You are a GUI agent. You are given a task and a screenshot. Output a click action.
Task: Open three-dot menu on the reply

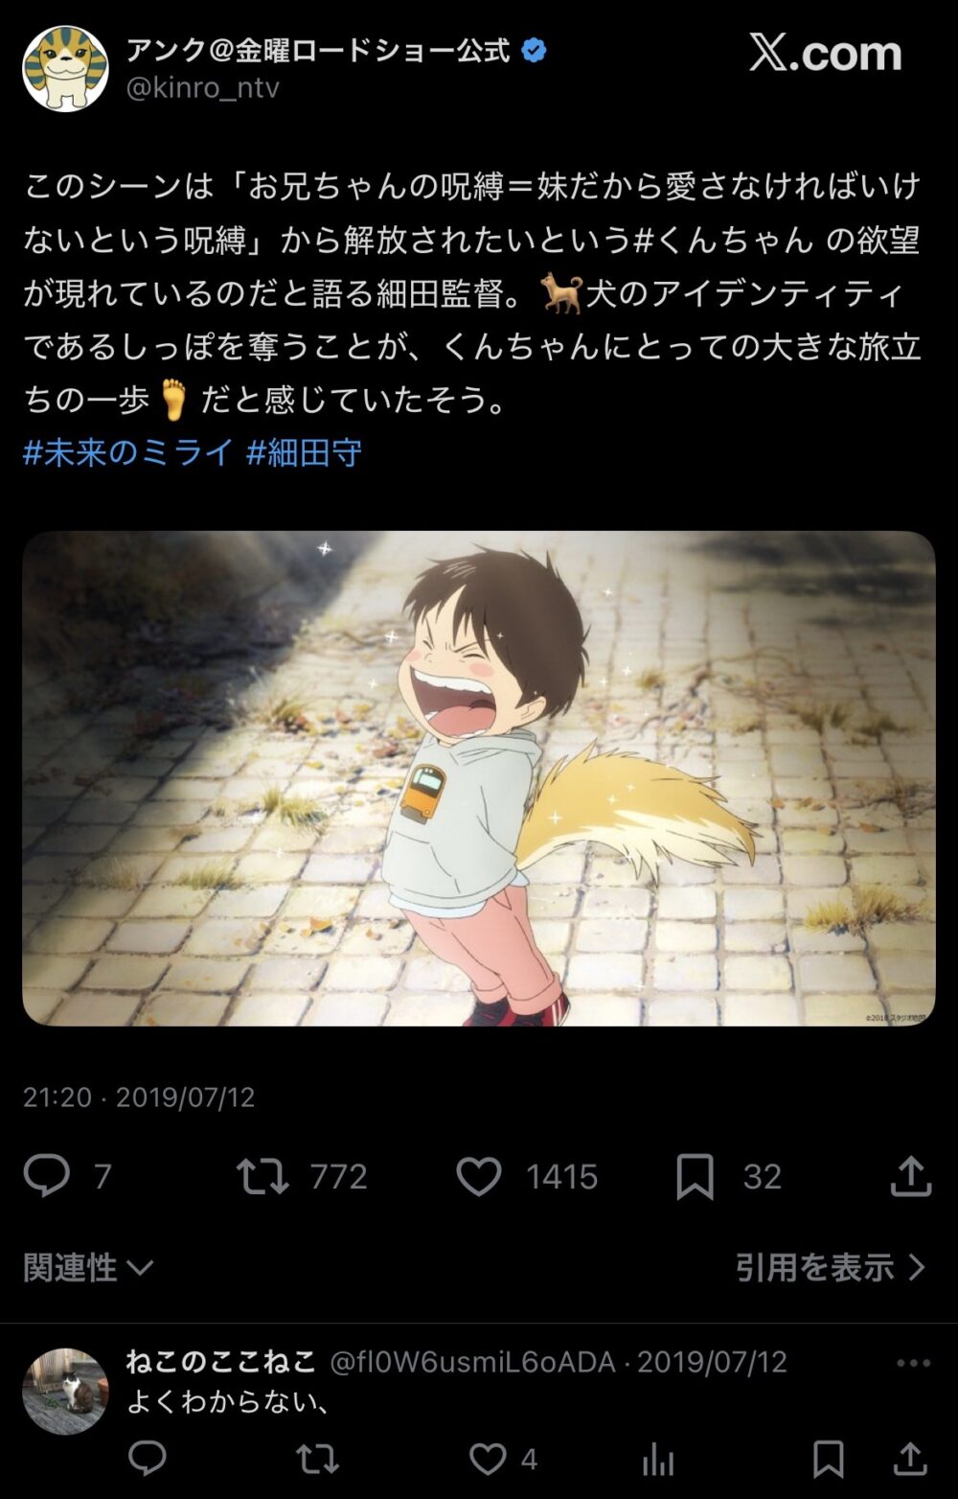913,1363
